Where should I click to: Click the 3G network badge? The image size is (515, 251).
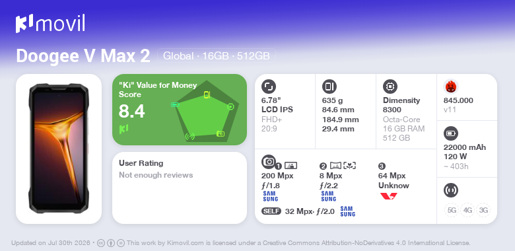[x=483, y=210]
